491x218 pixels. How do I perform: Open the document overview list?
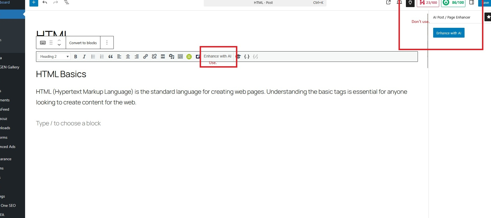(x=67, y=3)
